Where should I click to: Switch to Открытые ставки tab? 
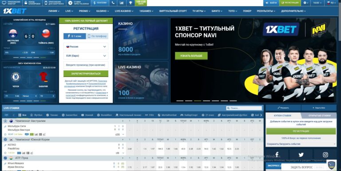(x=320, y=116)
